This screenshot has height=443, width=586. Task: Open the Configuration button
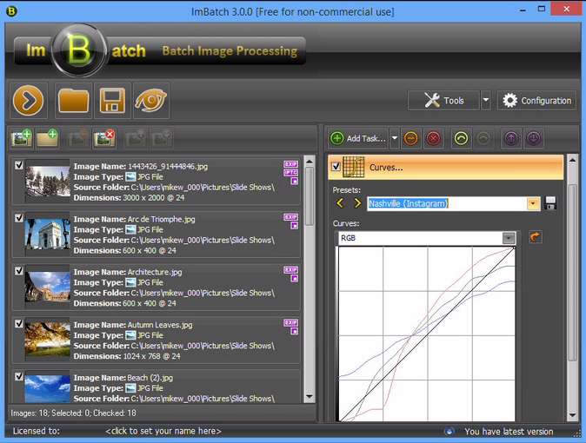pos(536,101)
